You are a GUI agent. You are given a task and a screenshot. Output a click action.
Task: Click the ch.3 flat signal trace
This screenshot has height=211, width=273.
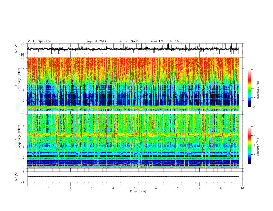[133, 177]
